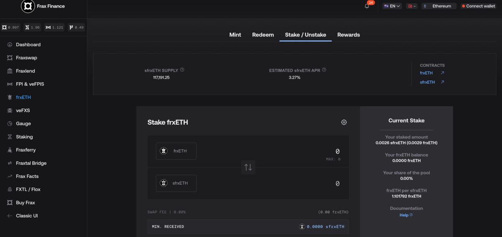Screen dimensions: 502x237
Task: Click the Fraxferry ship icon
Action: (x=10, y=150)
